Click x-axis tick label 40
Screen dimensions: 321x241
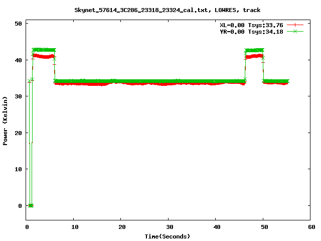point(217,227)
